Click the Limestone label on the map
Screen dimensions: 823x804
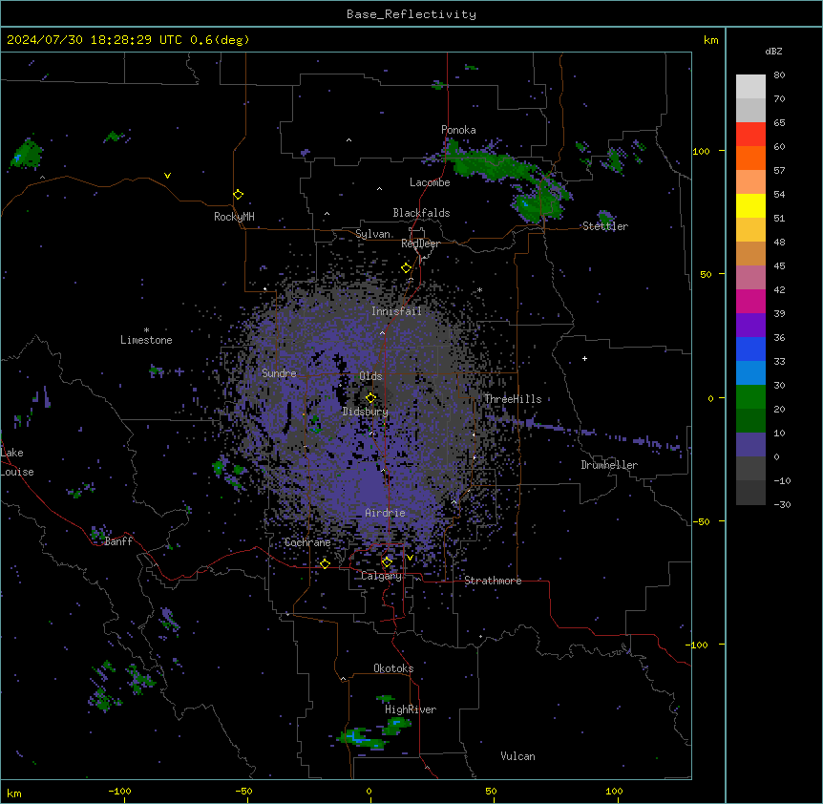[x=146, y=340]
